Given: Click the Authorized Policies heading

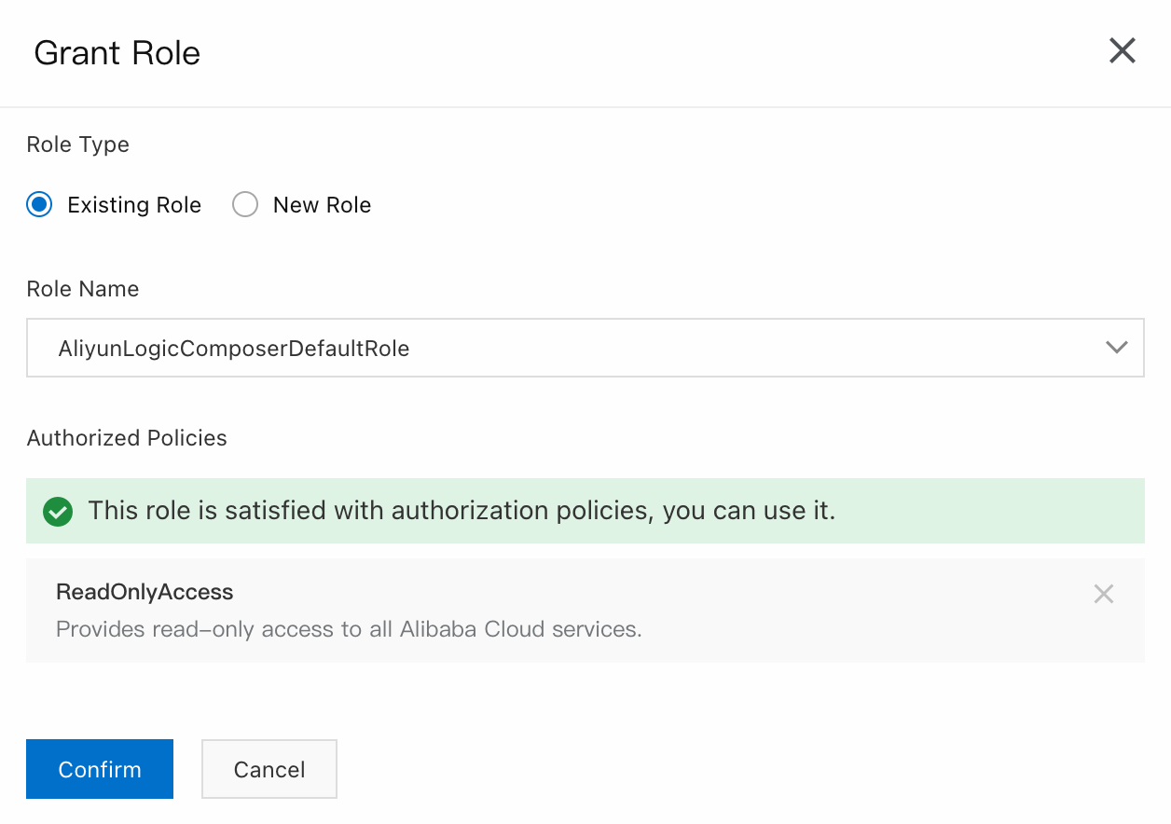Looking at the screenshot, I should 127,438.
